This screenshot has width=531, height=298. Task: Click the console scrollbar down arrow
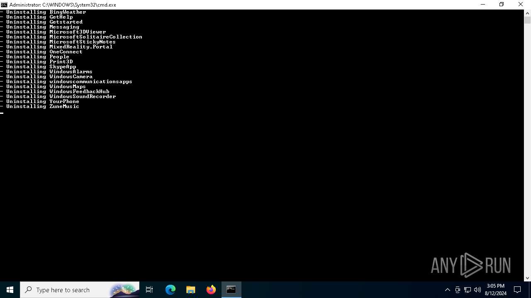[527, 278]
